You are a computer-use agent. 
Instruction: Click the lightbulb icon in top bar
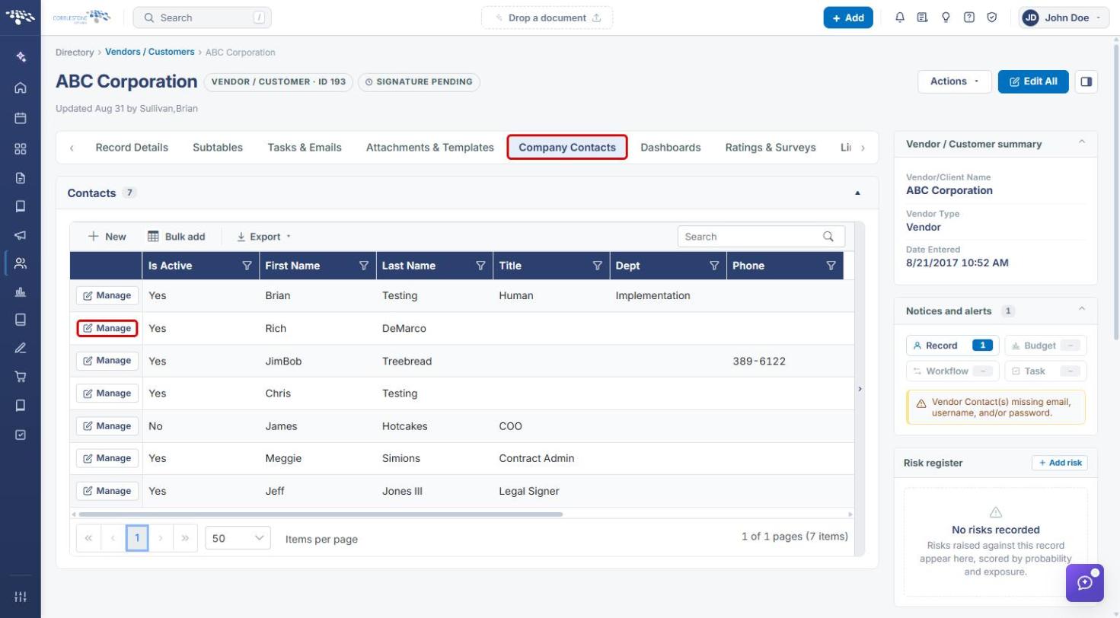point(946,18)
